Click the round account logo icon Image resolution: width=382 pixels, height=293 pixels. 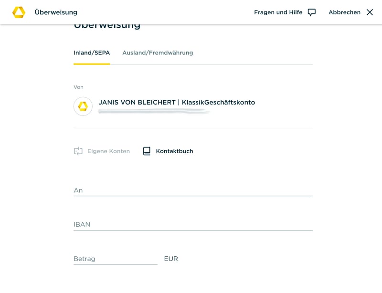(83, 106)
